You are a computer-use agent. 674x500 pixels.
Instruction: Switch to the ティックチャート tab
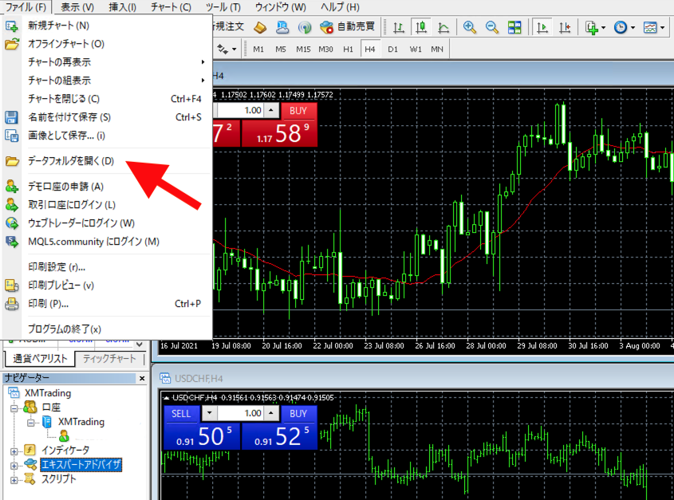(x=110, y=359)
